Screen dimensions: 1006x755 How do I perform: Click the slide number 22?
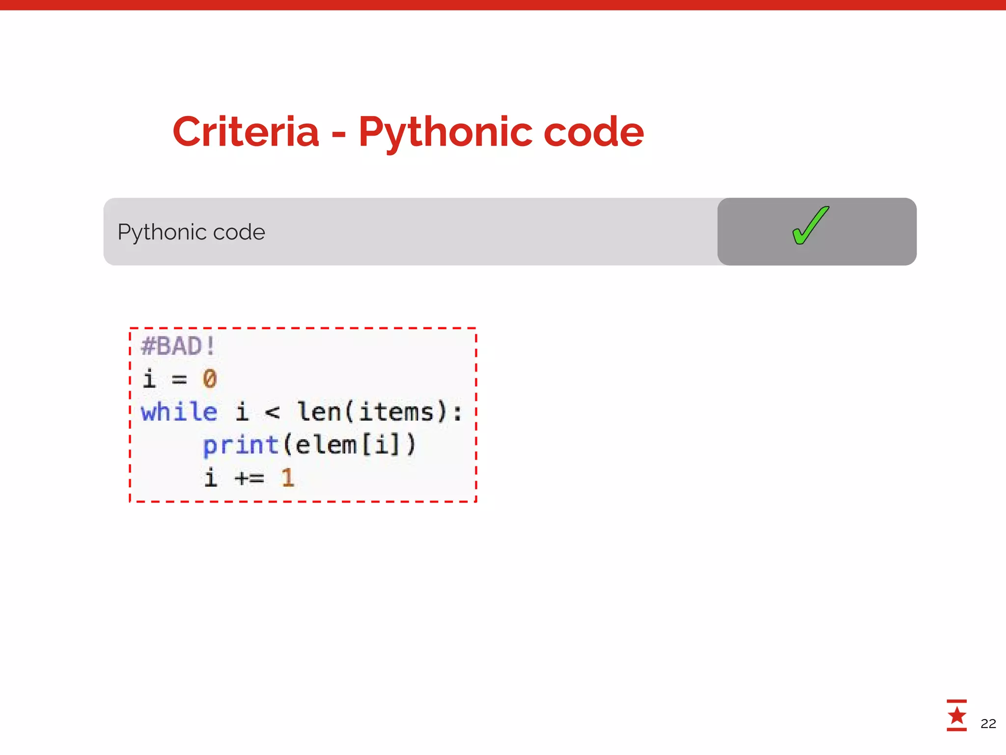pyautogui.click(x=988, y=724)
